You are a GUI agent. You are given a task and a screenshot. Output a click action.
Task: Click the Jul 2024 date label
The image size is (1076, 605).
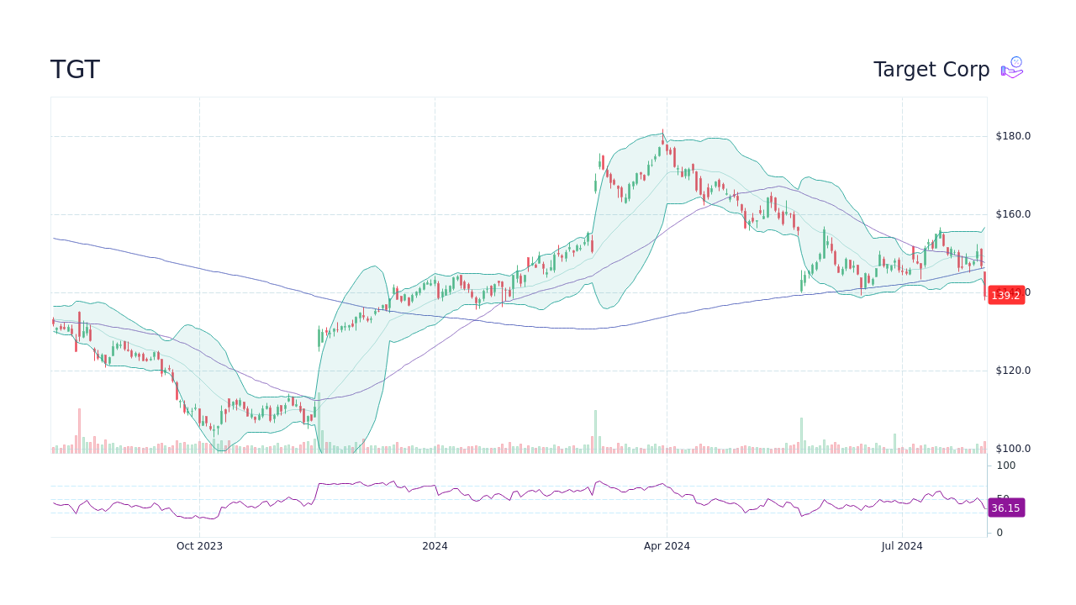click(x=902, y=546)
